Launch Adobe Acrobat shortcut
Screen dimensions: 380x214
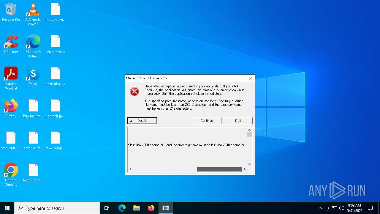[11, 78]
